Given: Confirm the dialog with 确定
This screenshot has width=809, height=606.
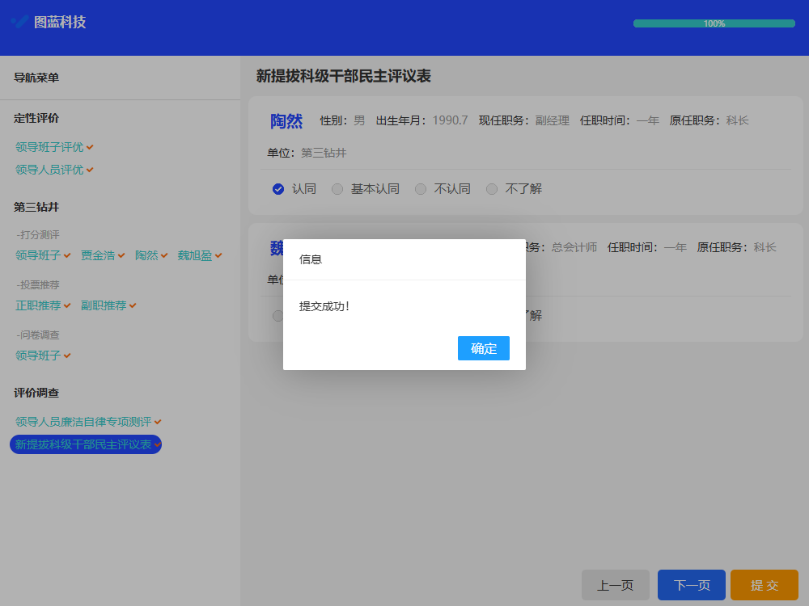Looking at the screenshot, I should pyautogui.click(x=483, y=348).
